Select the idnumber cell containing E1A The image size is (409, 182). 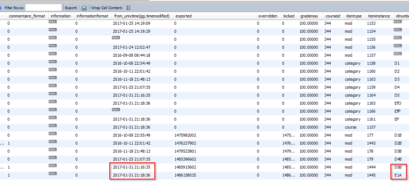click(x=398, y=175)
